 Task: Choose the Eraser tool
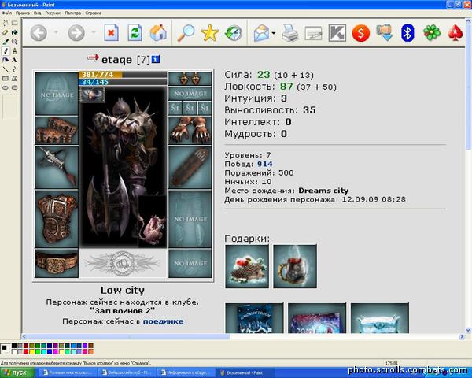tap(6, 32)
